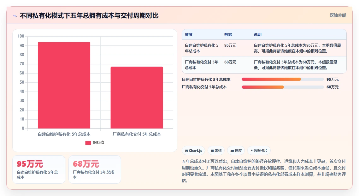
Task: Click the blue icon beside the title
Action: point(15,16)
